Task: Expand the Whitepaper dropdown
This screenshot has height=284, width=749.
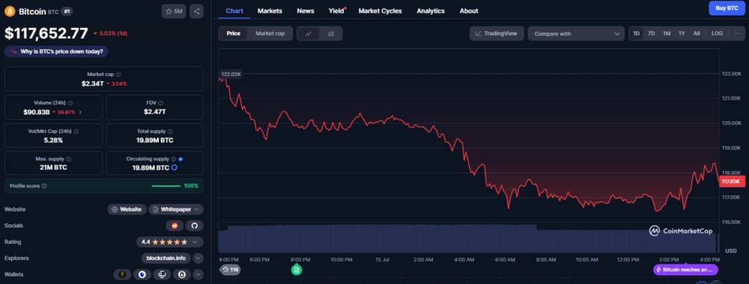Action: [x=176, y=209]
